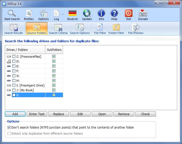Click the Check button
The width and height of the screenshot is (182, 144).
click(x=146, y=114)
